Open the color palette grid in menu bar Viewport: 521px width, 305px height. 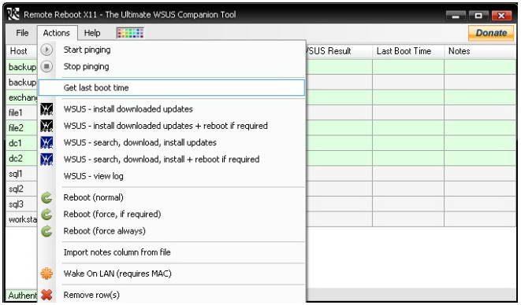click(x=130, y=33)
